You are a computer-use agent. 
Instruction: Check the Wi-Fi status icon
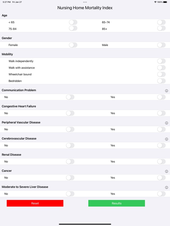(154, 2)
